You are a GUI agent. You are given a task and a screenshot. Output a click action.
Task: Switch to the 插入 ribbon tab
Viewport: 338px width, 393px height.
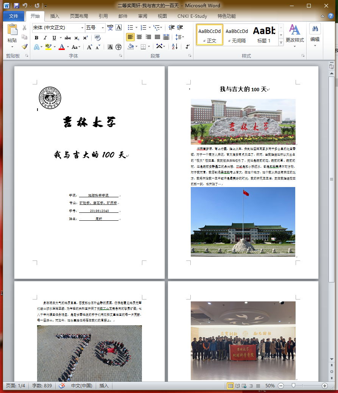coord(55,16)
